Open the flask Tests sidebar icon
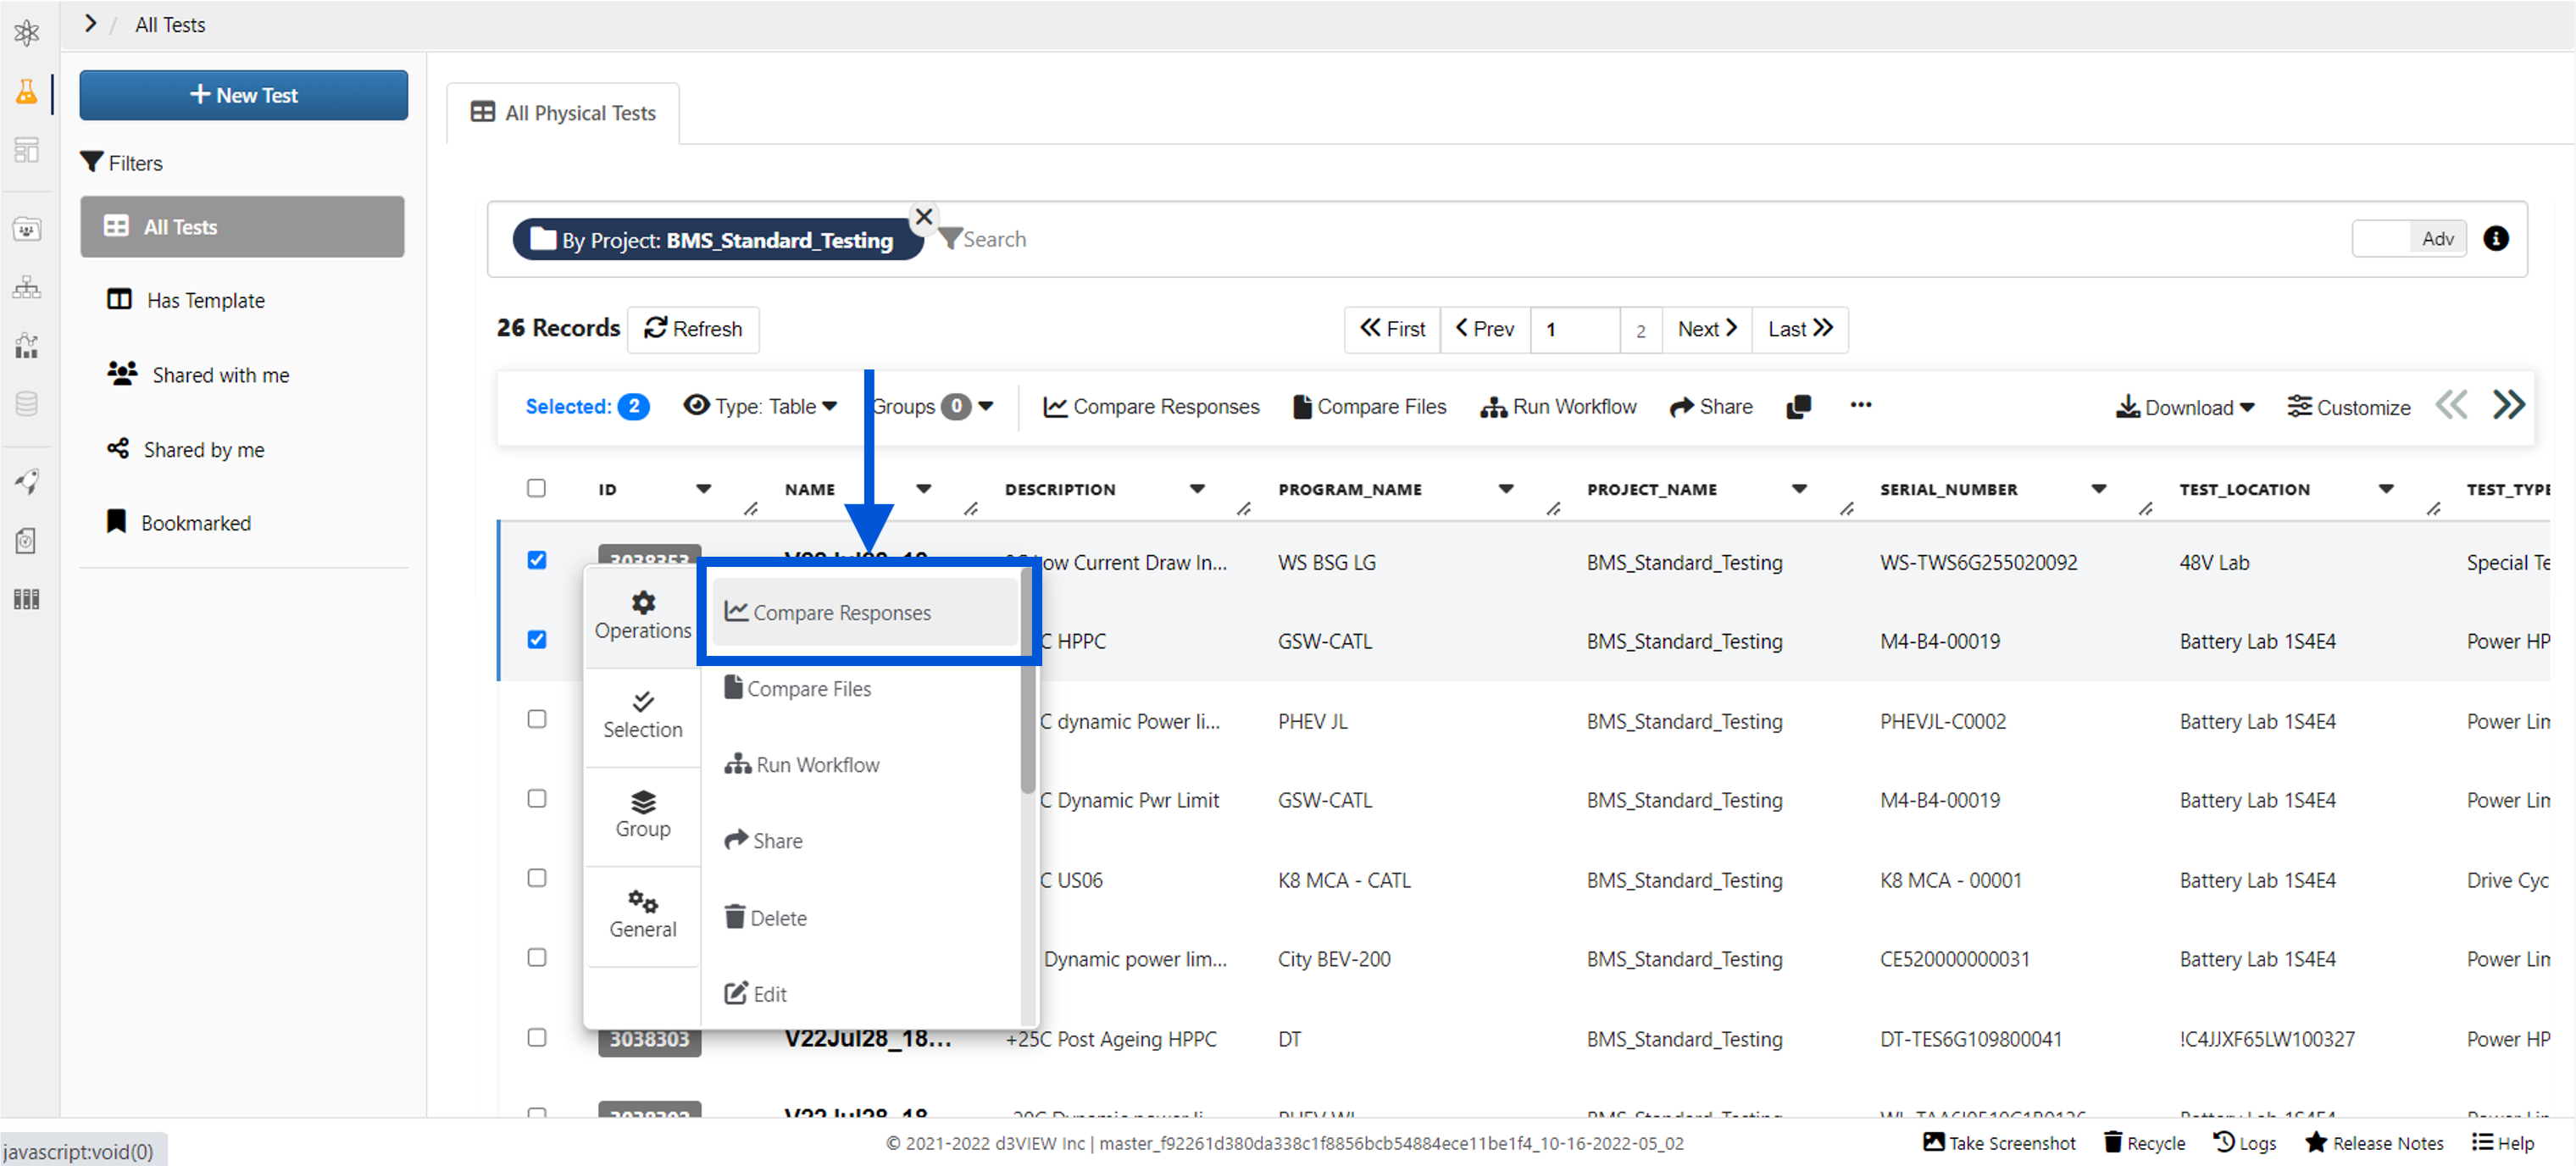This screenshot has height=1166, width=2576. [27, 93]
